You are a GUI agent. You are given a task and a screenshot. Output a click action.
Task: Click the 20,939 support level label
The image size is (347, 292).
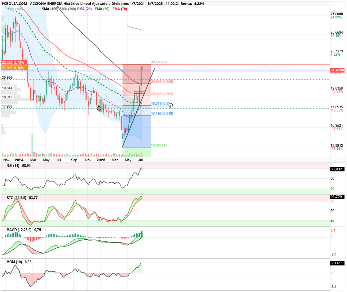pos(7,78)
